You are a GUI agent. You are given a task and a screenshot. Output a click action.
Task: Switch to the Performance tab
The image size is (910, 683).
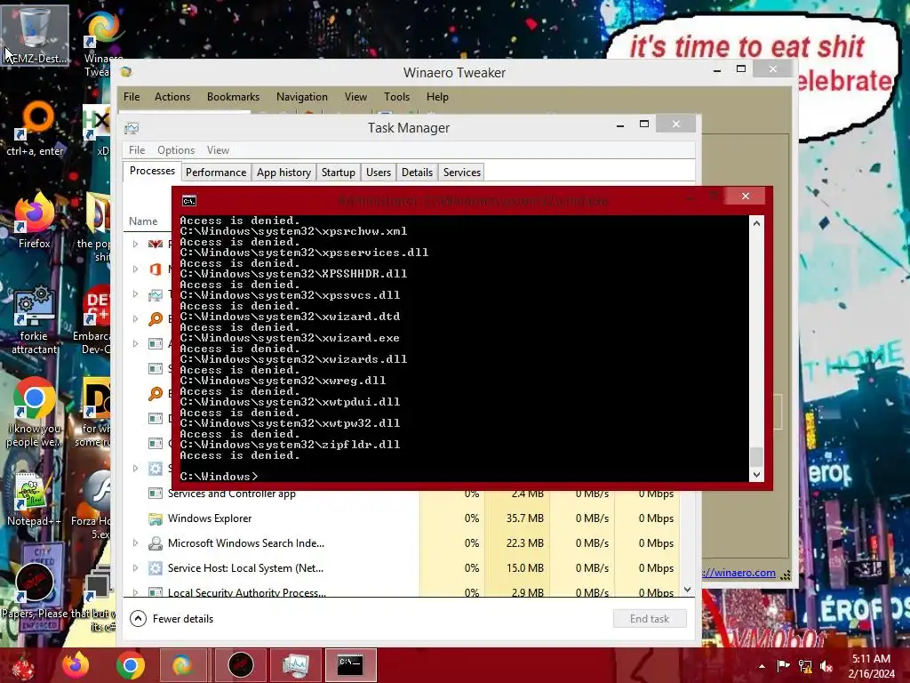[x=216, y=173]
